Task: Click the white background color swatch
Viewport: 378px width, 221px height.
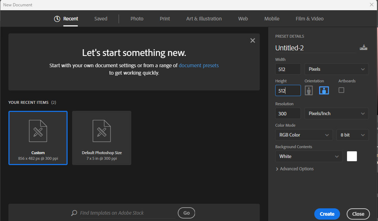Action: coord(352,156)
